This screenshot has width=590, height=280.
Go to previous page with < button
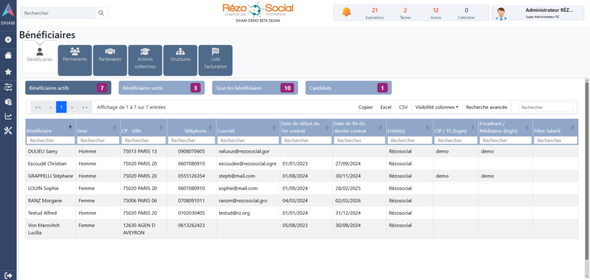(x=51, y=107)
